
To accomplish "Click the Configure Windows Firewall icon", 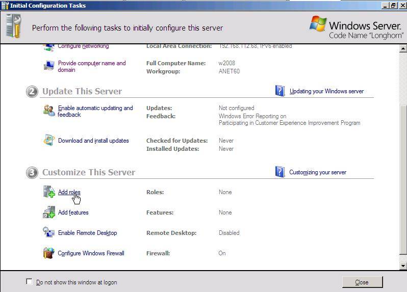I will [49, 253].
